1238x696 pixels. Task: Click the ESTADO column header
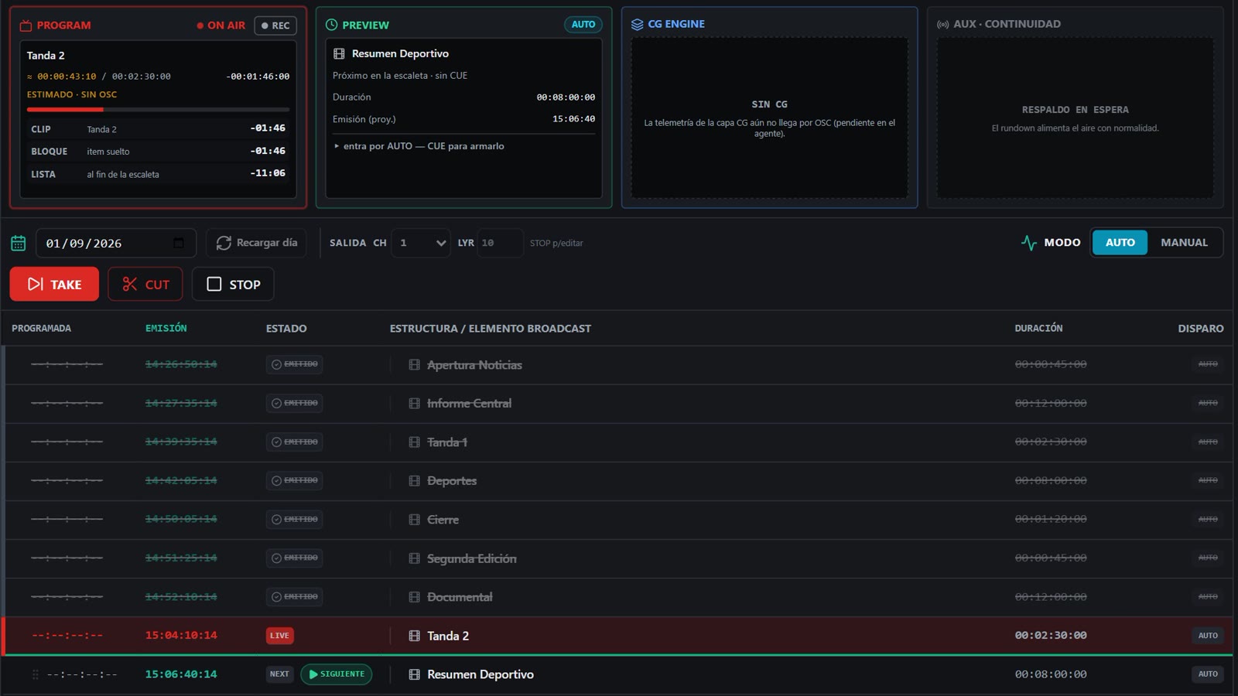(x=286, y=329)
